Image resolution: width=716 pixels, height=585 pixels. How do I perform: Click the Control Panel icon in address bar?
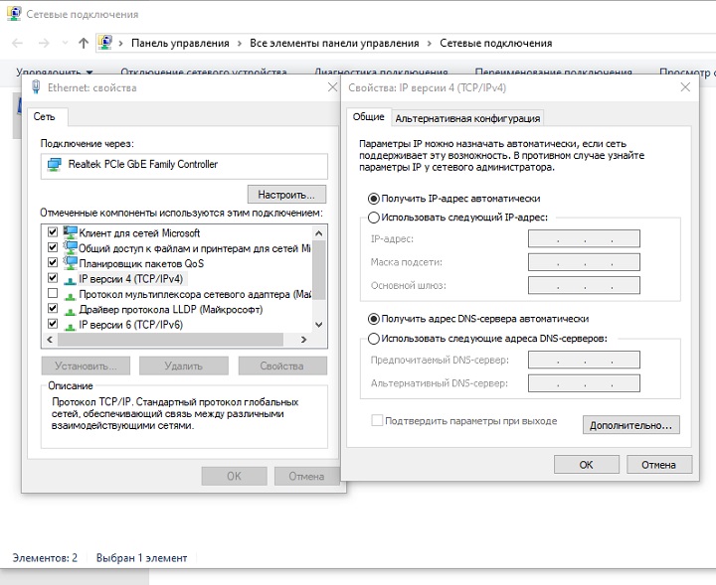pyautogui.click(x=105, y=43)
